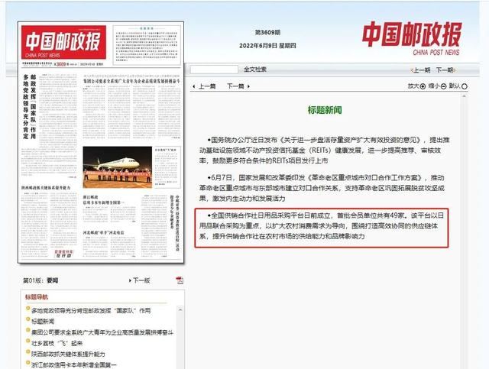Click the newspaper front page thumbnail masthead
Image resolution: width=489 pixels, height=369 pixels.
pos(63,43)
